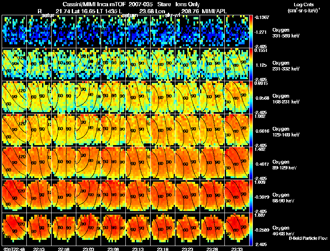
Task: Click the 'Ions Only' header text
Action: (x=188, y=4)
